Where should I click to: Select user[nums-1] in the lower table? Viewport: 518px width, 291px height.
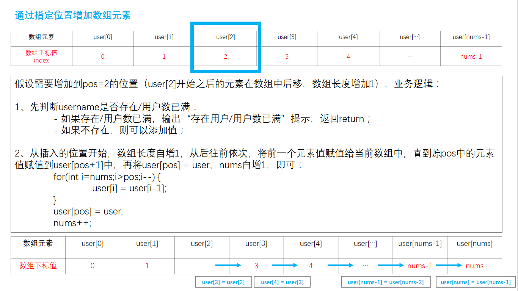click(420, 244)
